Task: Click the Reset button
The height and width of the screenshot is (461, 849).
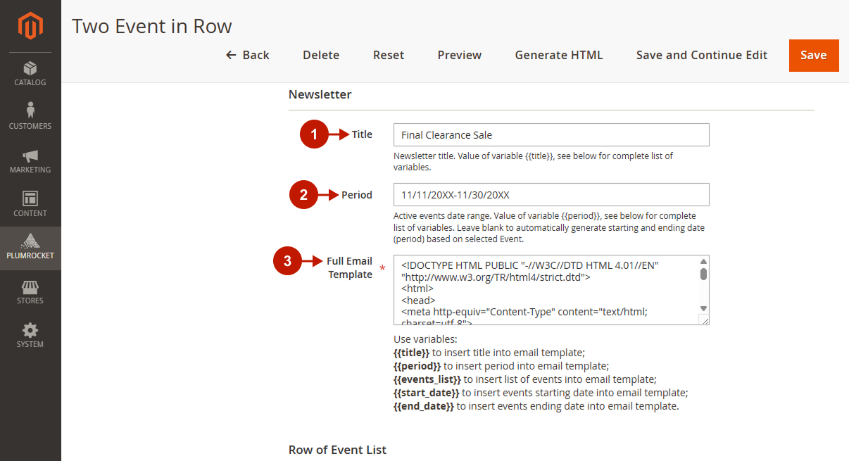Action: point(389,55)
